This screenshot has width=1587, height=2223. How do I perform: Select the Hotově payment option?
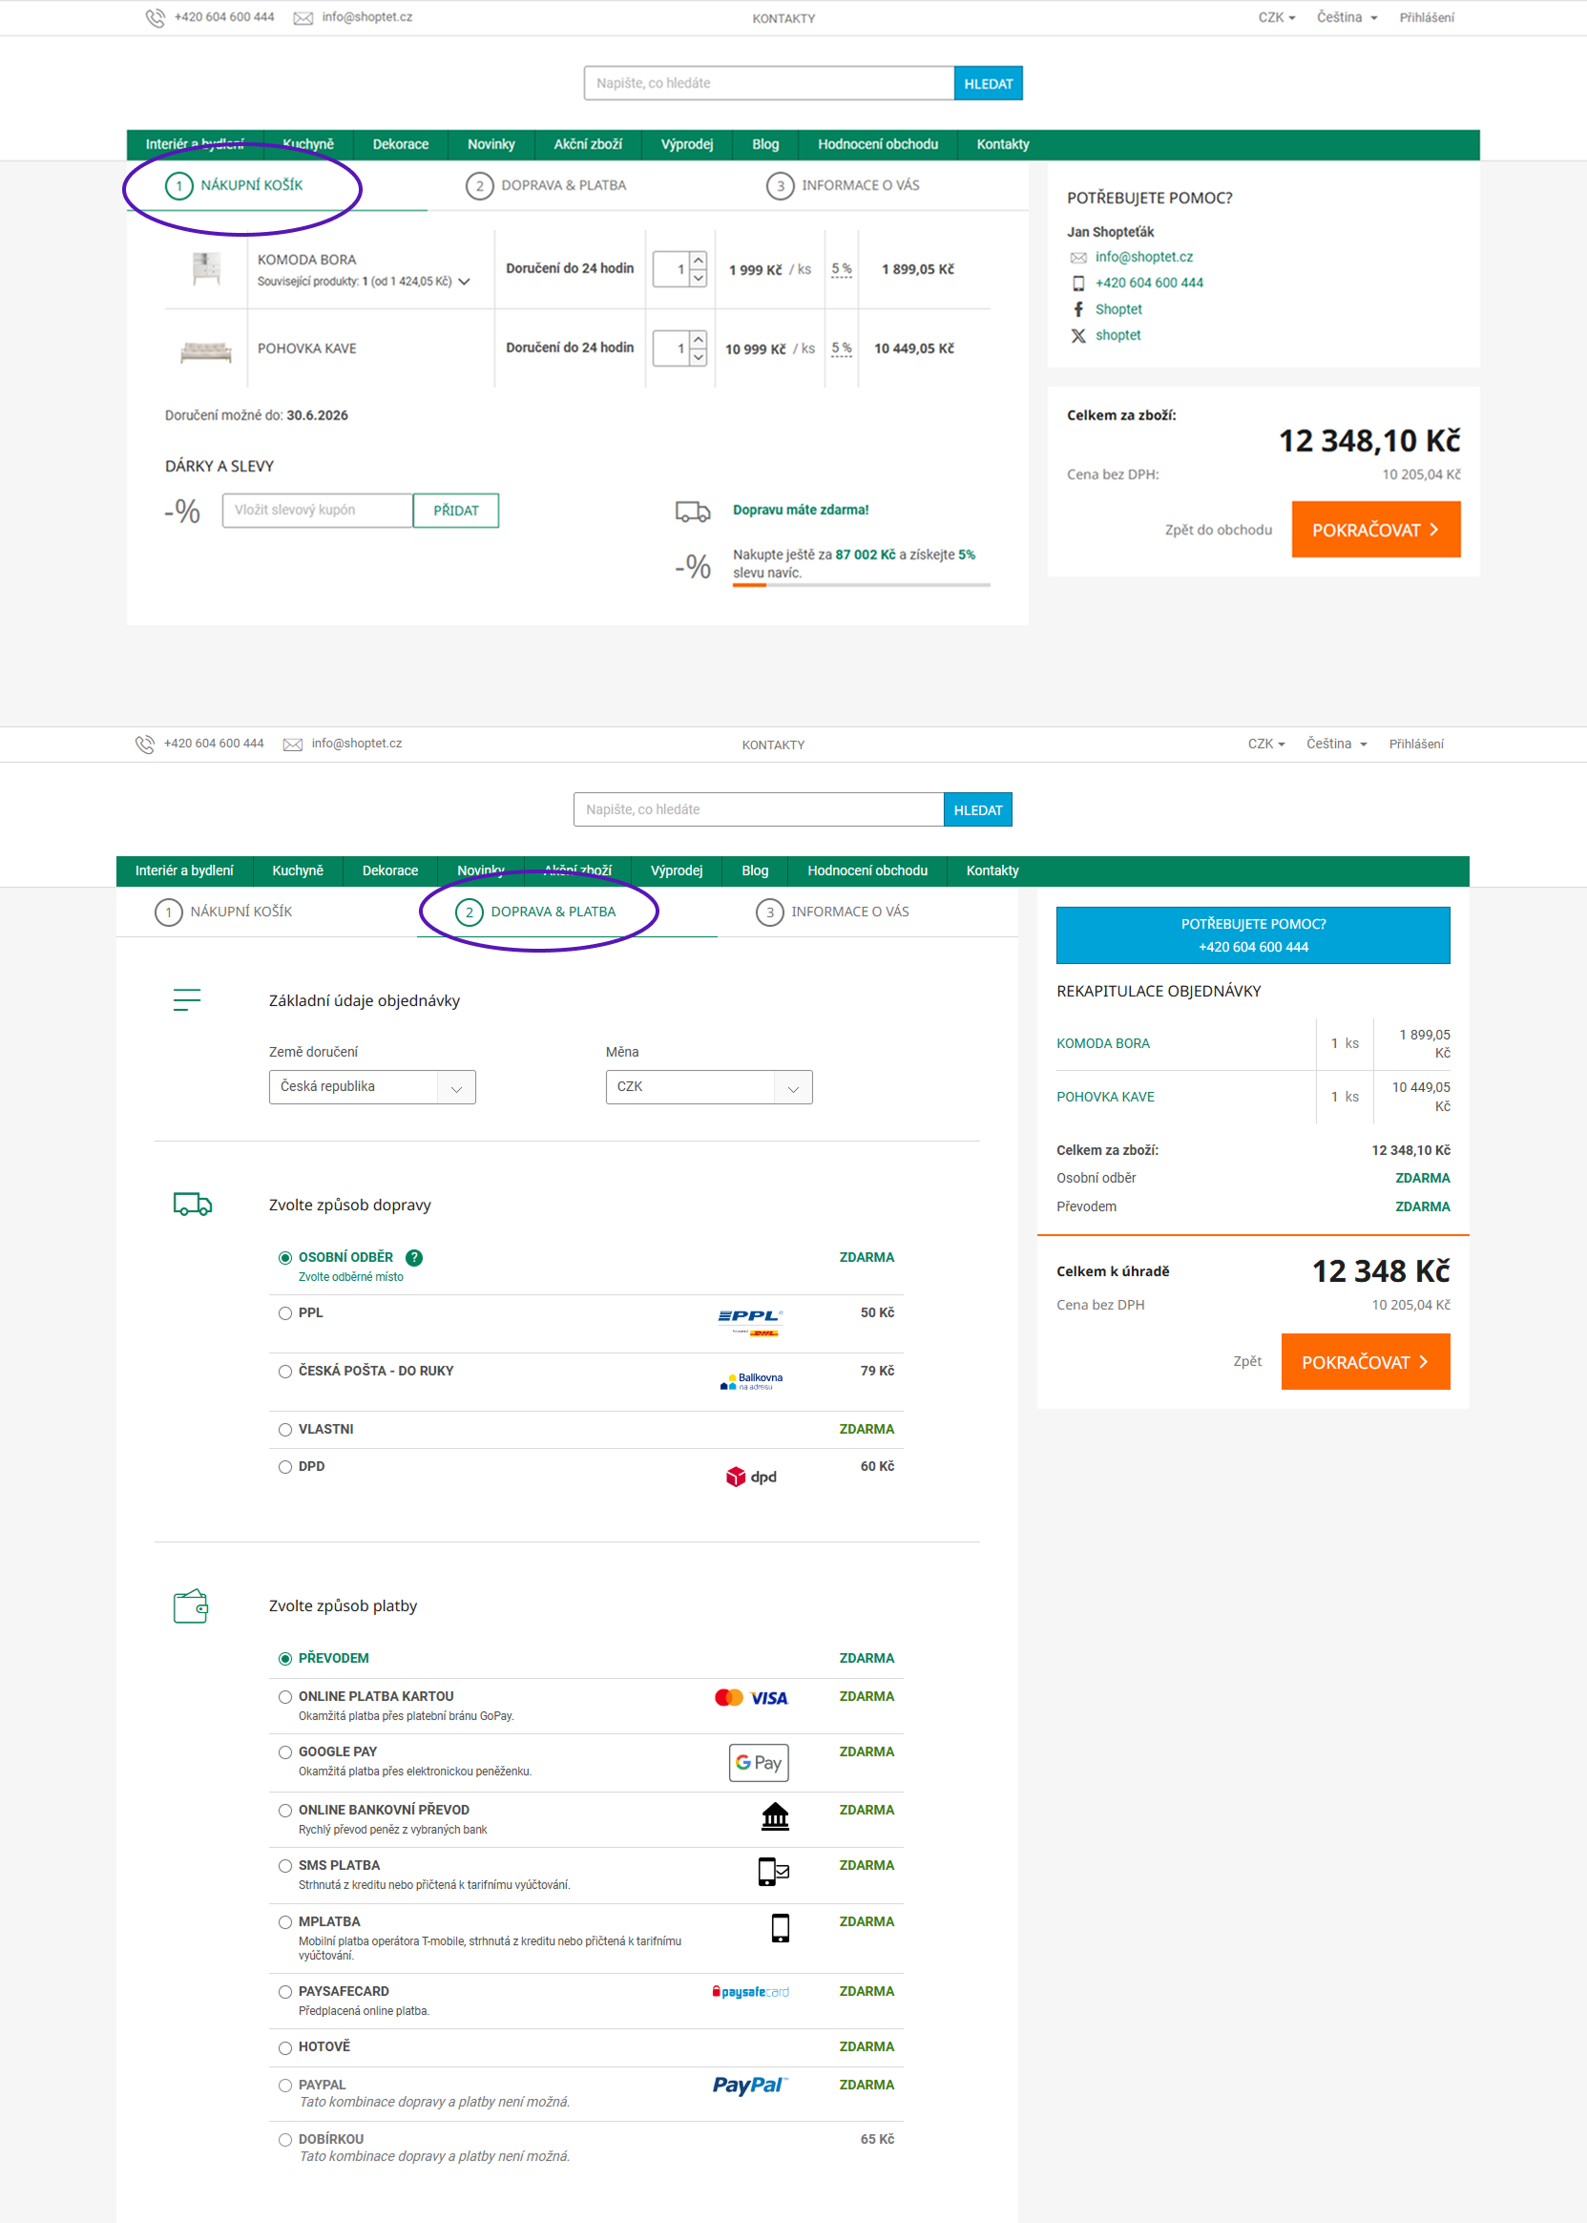coord(285,2047)
